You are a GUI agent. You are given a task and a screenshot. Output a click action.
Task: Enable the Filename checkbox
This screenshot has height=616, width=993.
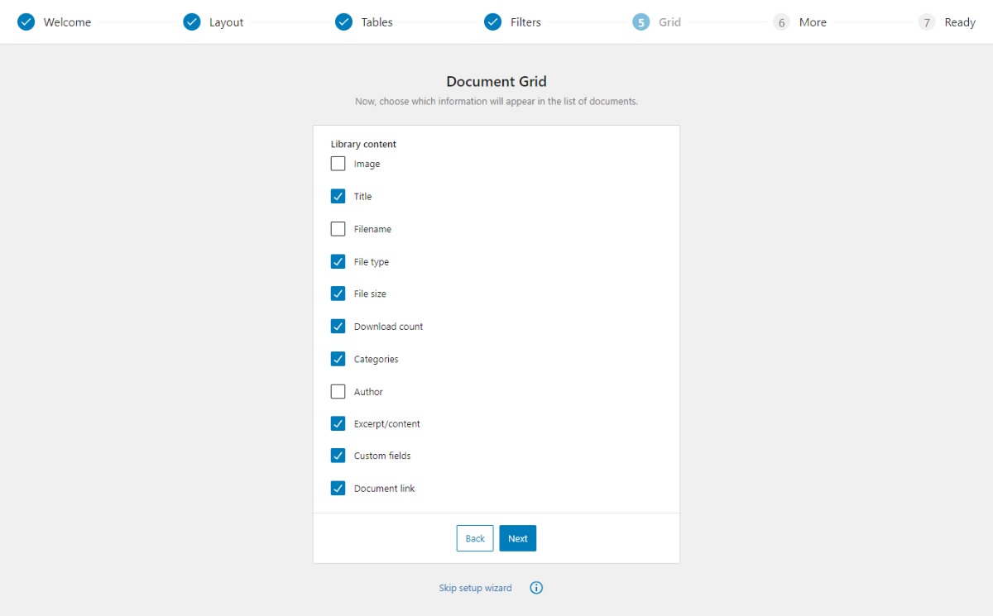pos(338,229)
